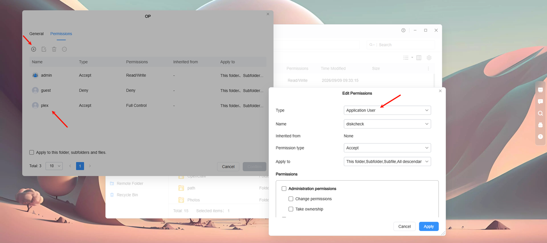
Task: Click Apply in Edit Permissions dialog
Action: 429,227
